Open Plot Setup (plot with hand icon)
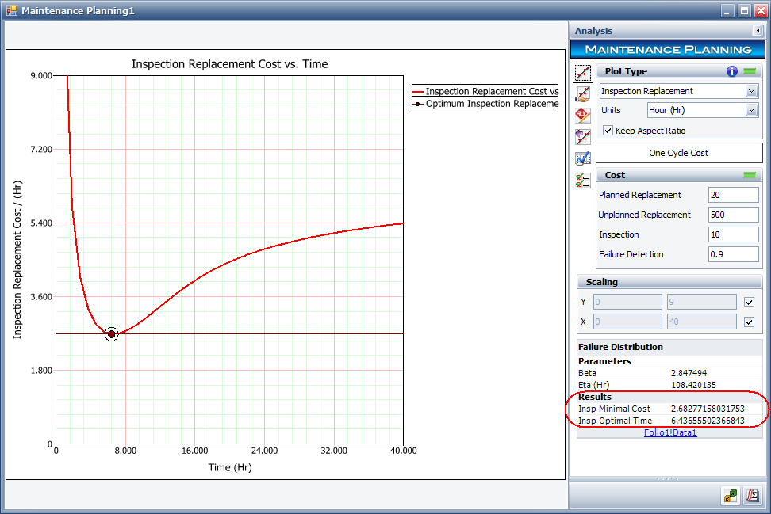771x514 pixels. pyautogui.click(x=583, y=93)
